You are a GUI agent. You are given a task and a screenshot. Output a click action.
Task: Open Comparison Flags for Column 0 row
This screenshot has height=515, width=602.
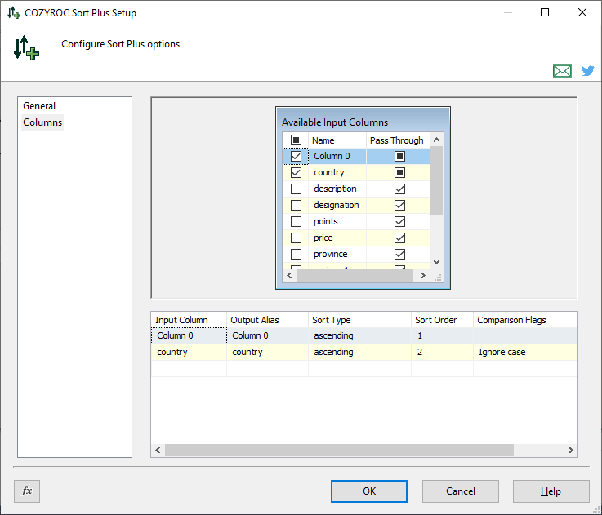click(525, 335)
